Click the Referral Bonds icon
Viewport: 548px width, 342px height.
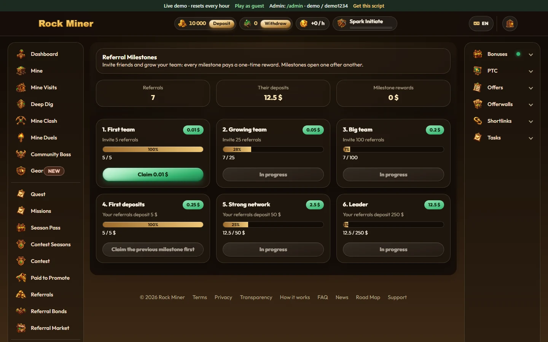tap(21, 311)
